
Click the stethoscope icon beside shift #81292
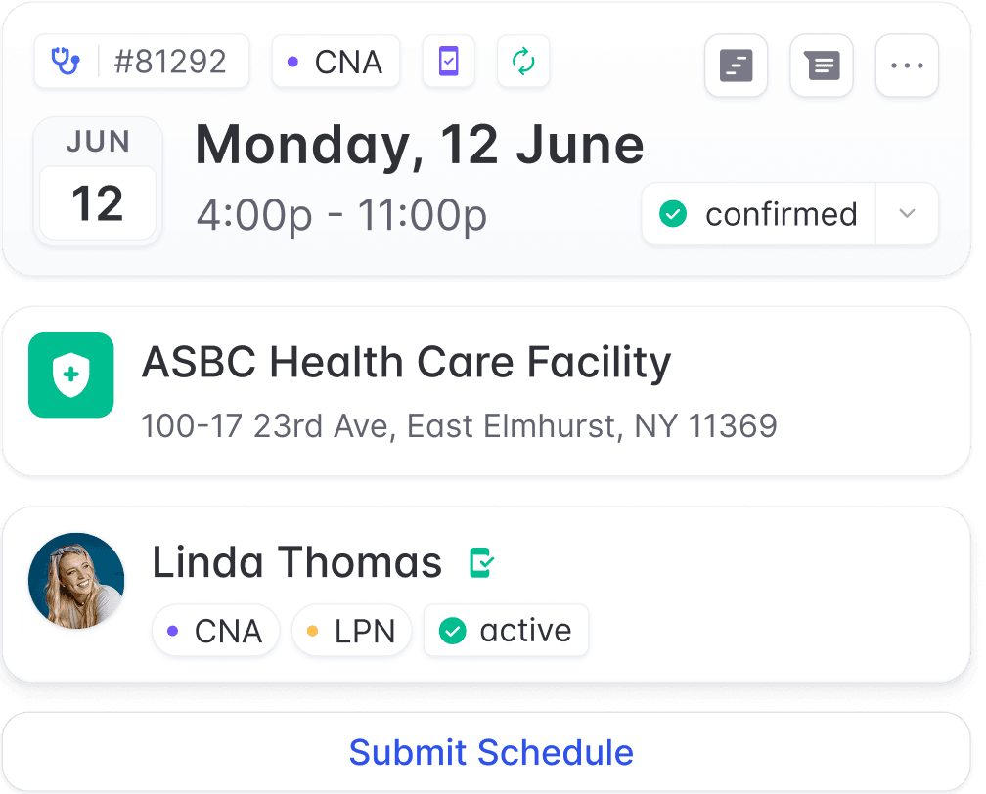65,61
